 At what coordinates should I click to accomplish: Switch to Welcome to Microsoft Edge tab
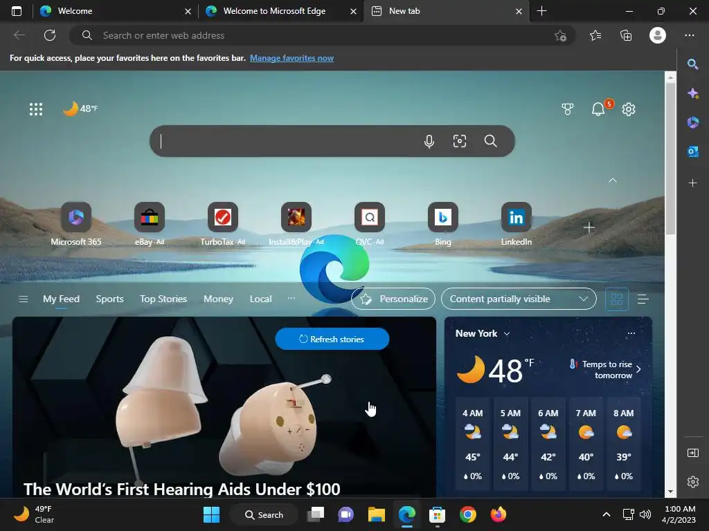pyautogui.click(x=280, y=11)
